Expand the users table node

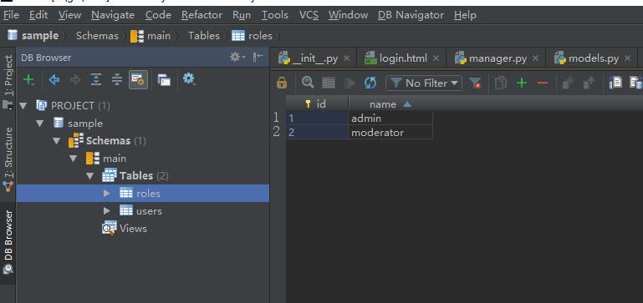(x=107, y=211)
